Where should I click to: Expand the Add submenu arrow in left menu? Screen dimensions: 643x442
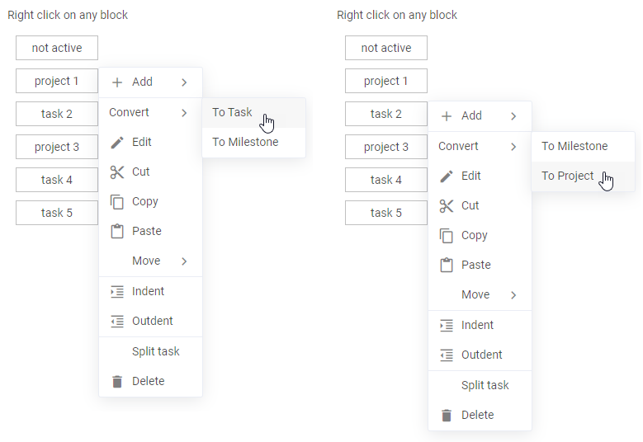pyautogui.click(x=184, y=82)
